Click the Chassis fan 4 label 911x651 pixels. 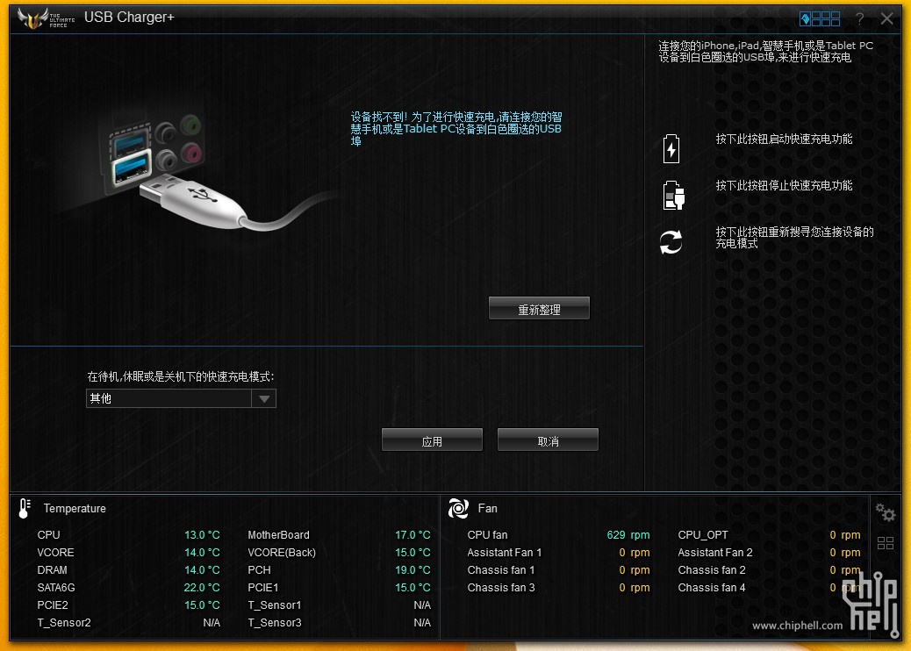(x=712, y=587)
